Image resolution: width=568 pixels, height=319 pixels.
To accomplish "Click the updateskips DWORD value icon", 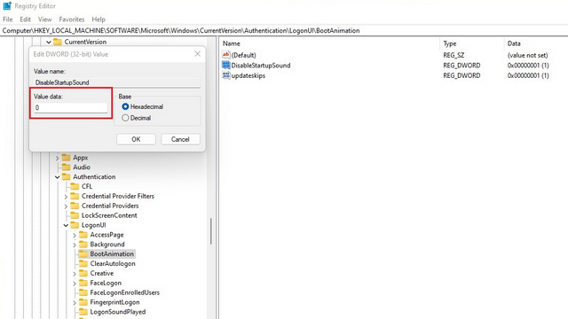I will point(226,75).
